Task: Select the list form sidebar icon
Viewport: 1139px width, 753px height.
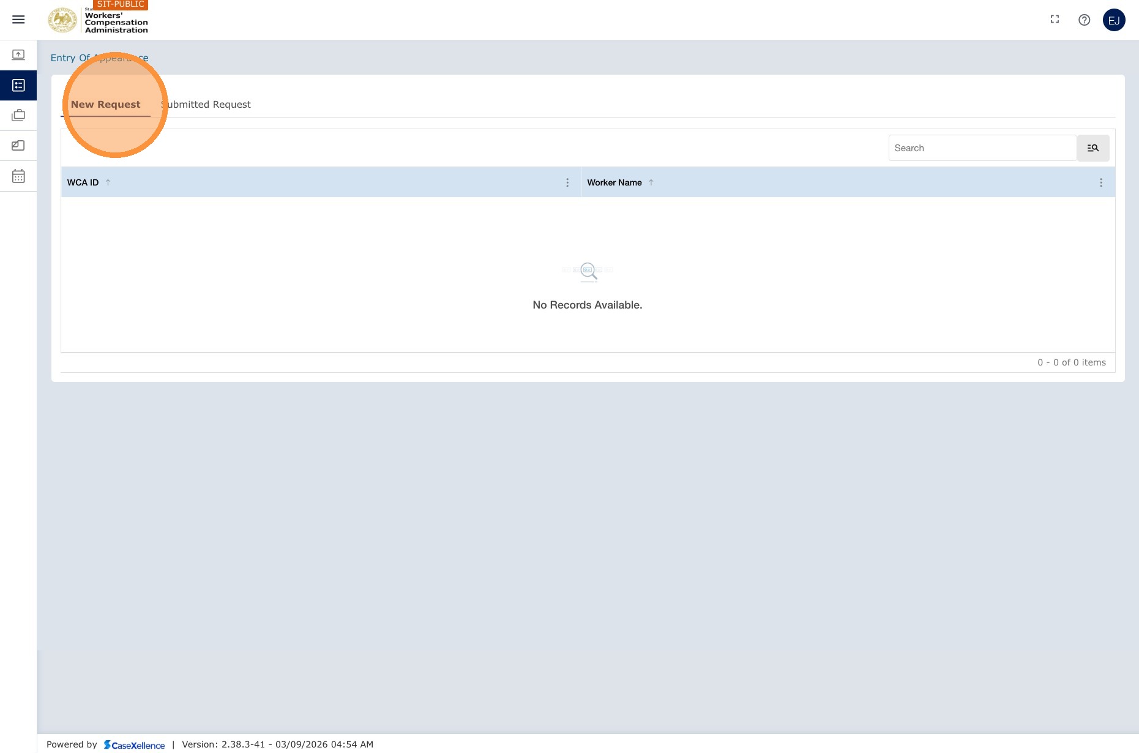Action: tap(18, 85)
